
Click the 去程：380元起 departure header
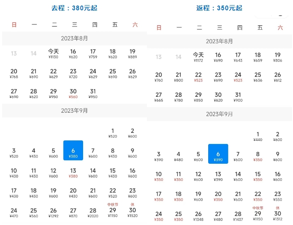[74, 8]
